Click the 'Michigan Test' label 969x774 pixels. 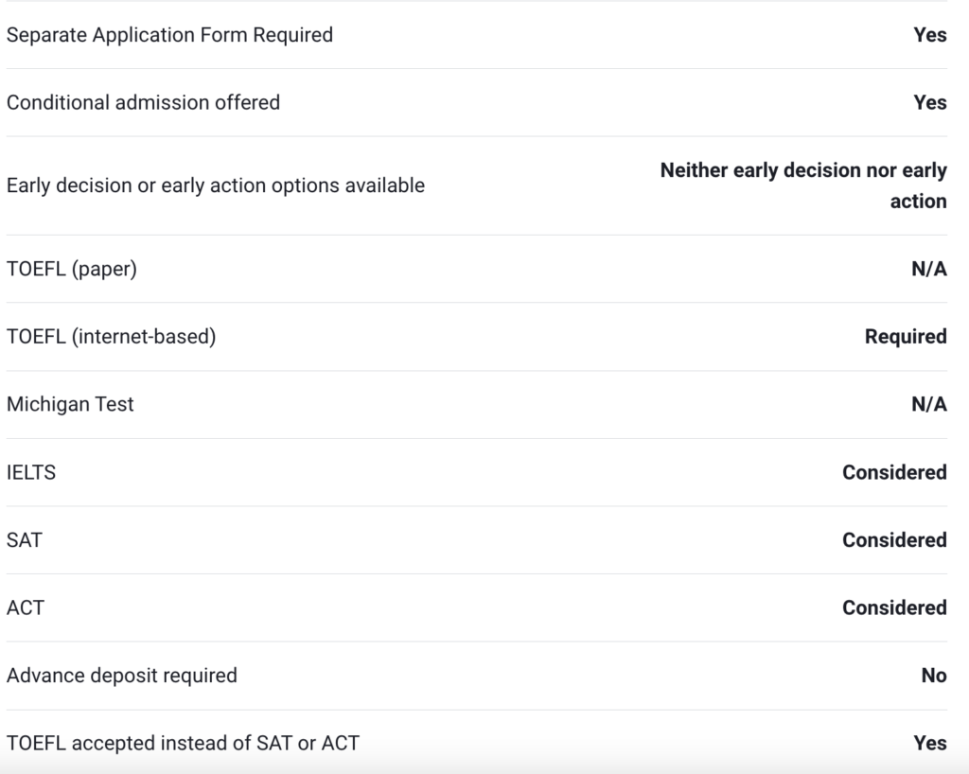[70, 404]
